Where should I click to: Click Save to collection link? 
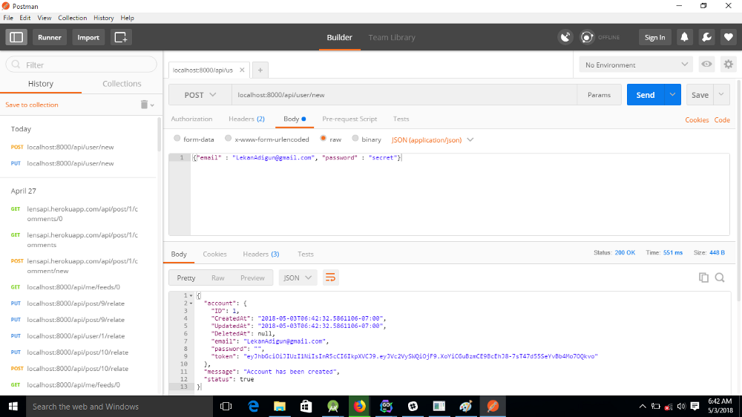pyautogui.click(x=32, y=105)
